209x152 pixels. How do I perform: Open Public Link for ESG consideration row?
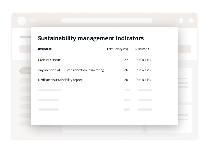(x=144, y=70)
